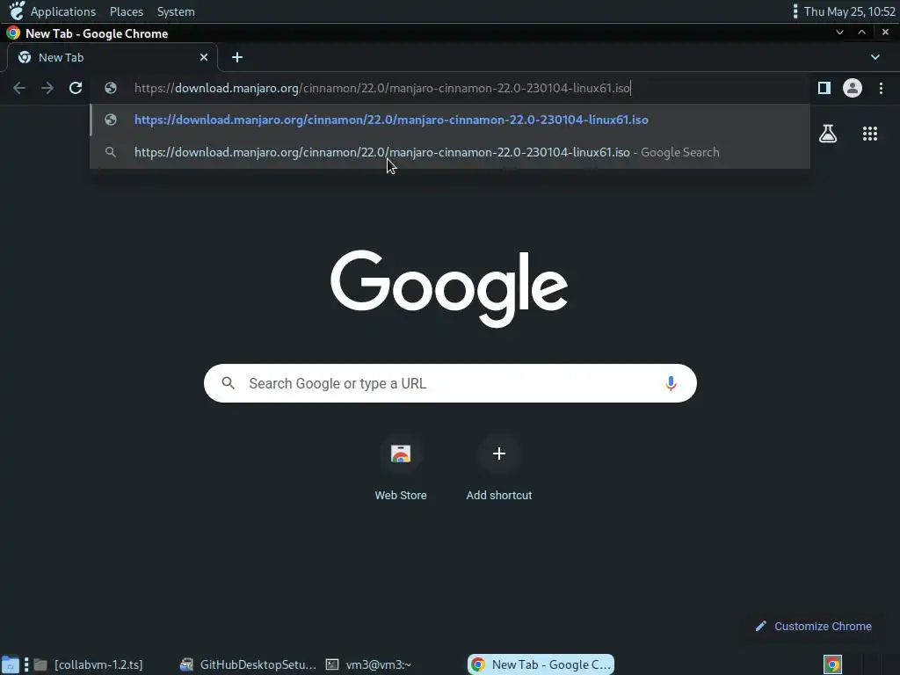The image size is (900, 675).
Task: Open Chrome Labs flask icon
Action: 828,134
